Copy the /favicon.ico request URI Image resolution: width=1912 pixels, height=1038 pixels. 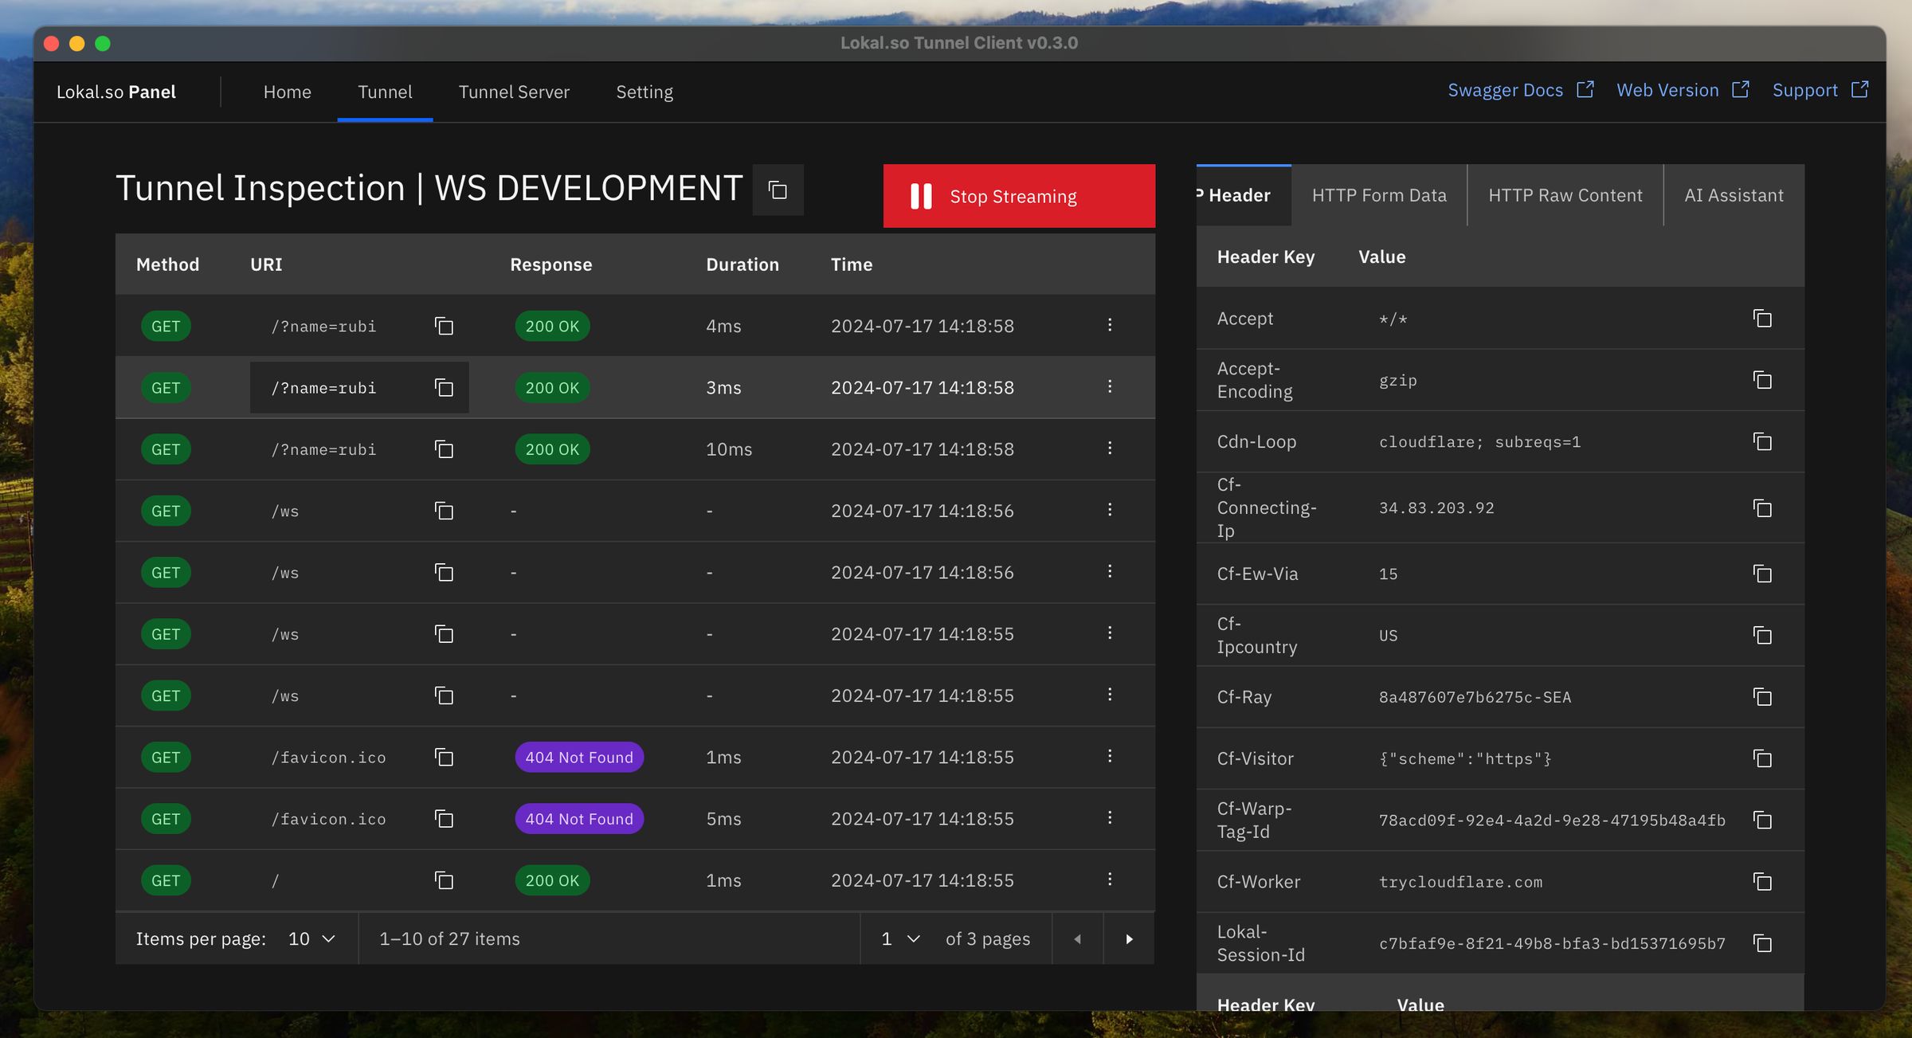tap(444, 757)
